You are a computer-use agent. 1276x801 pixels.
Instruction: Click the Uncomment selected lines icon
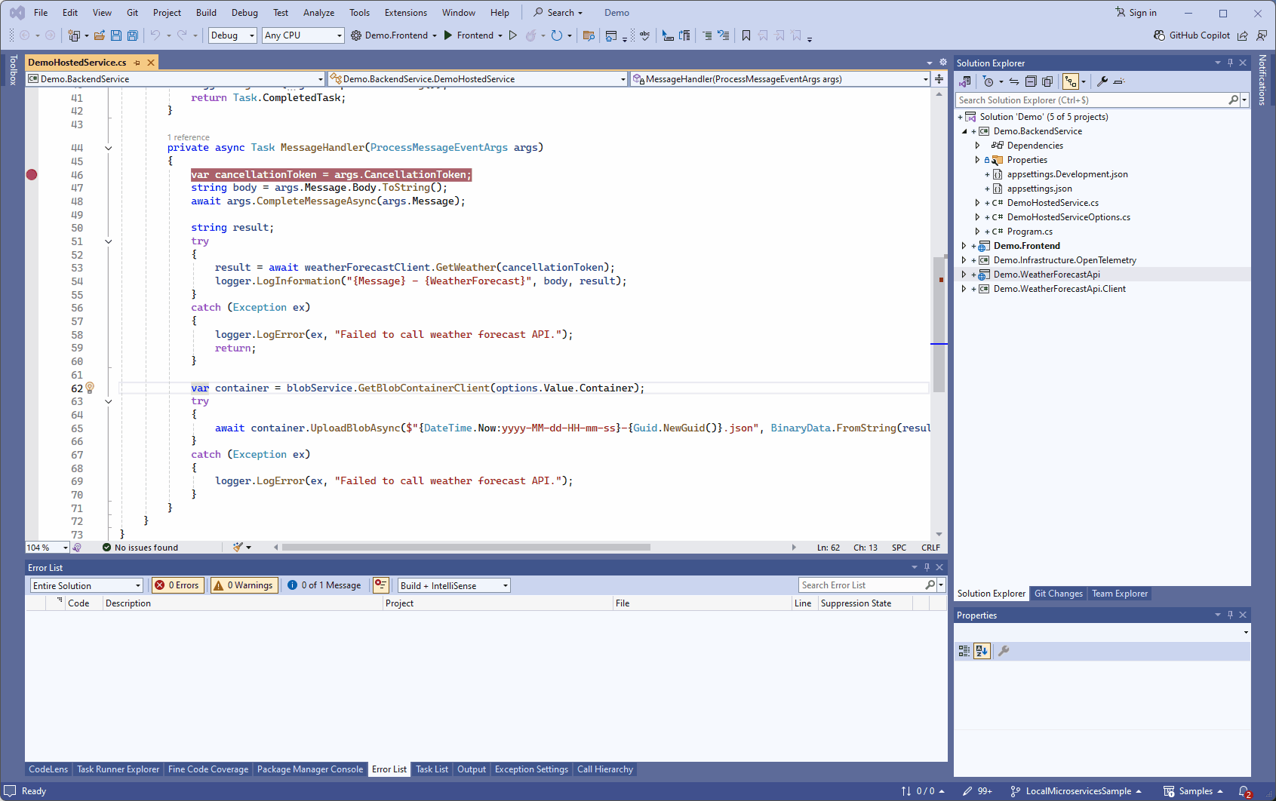tap(724, 35)
